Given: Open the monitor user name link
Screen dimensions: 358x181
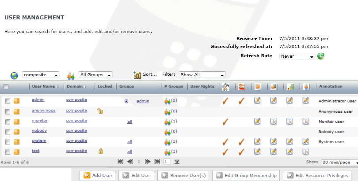Looking at the screenshot, I should [x=40, y=121].
